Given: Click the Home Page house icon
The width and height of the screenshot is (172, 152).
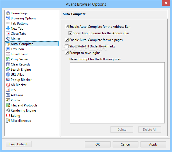Looking at the screenshot, I should 8,13.
